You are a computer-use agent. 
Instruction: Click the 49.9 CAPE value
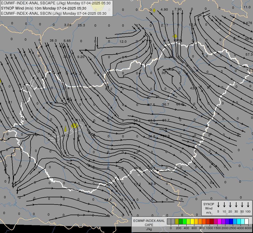(x=152, y=184)
